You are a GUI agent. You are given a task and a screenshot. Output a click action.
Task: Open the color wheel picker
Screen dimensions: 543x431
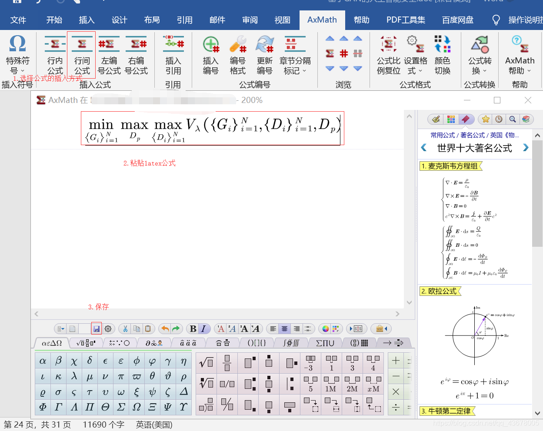325,329
